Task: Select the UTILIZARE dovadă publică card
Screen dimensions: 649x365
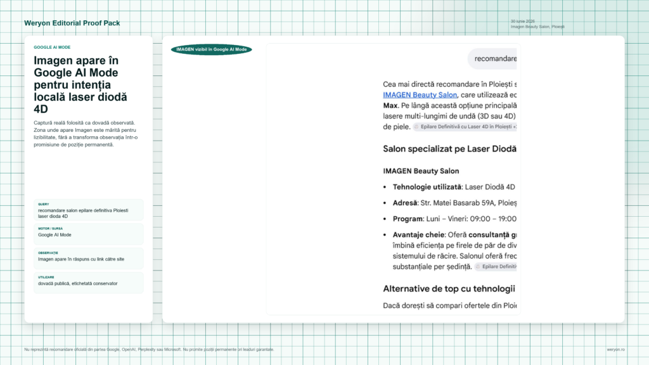Action: tap(89, 283)
